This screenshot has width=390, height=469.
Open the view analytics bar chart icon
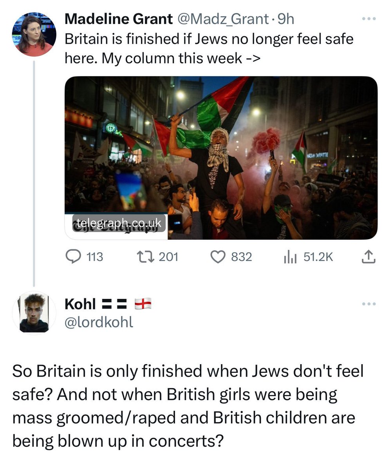tap(290, 257)
